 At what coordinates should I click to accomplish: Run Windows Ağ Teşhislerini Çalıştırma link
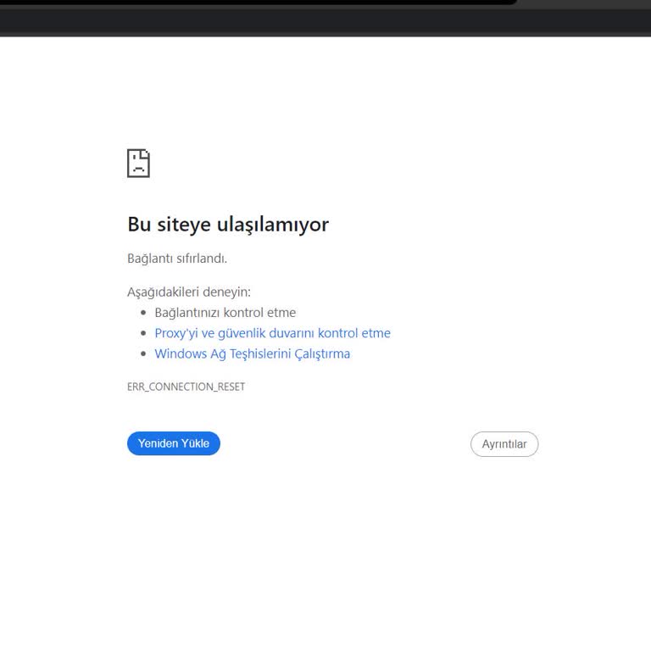pos(253,353)
